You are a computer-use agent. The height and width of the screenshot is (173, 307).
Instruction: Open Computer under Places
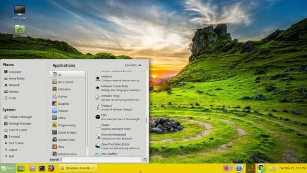tap(13, 72)
